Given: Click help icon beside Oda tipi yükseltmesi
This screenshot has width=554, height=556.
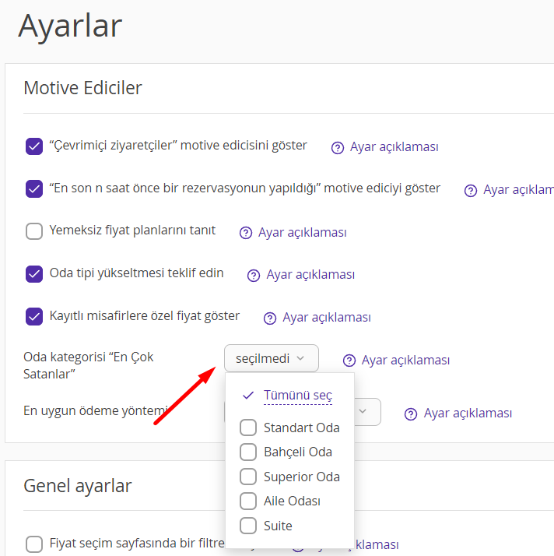Looking at the screenshot, I should click(254, 276).
